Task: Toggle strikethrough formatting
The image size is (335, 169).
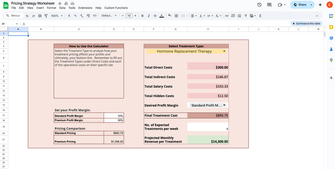Action: tap(155, 16)
